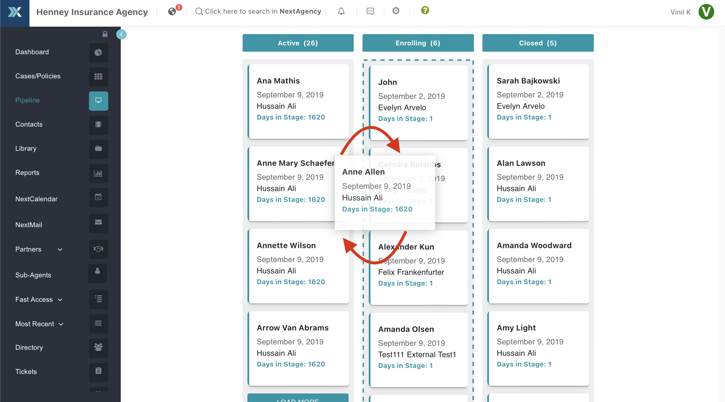The width and height of the screenshot is (725, 402).
Task: Click the green V user avatar
Action: coord(706,12)
